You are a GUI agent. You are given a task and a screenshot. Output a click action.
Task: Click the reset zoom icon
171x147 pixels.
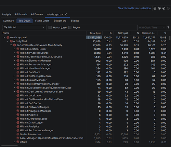tap(164, 8)
